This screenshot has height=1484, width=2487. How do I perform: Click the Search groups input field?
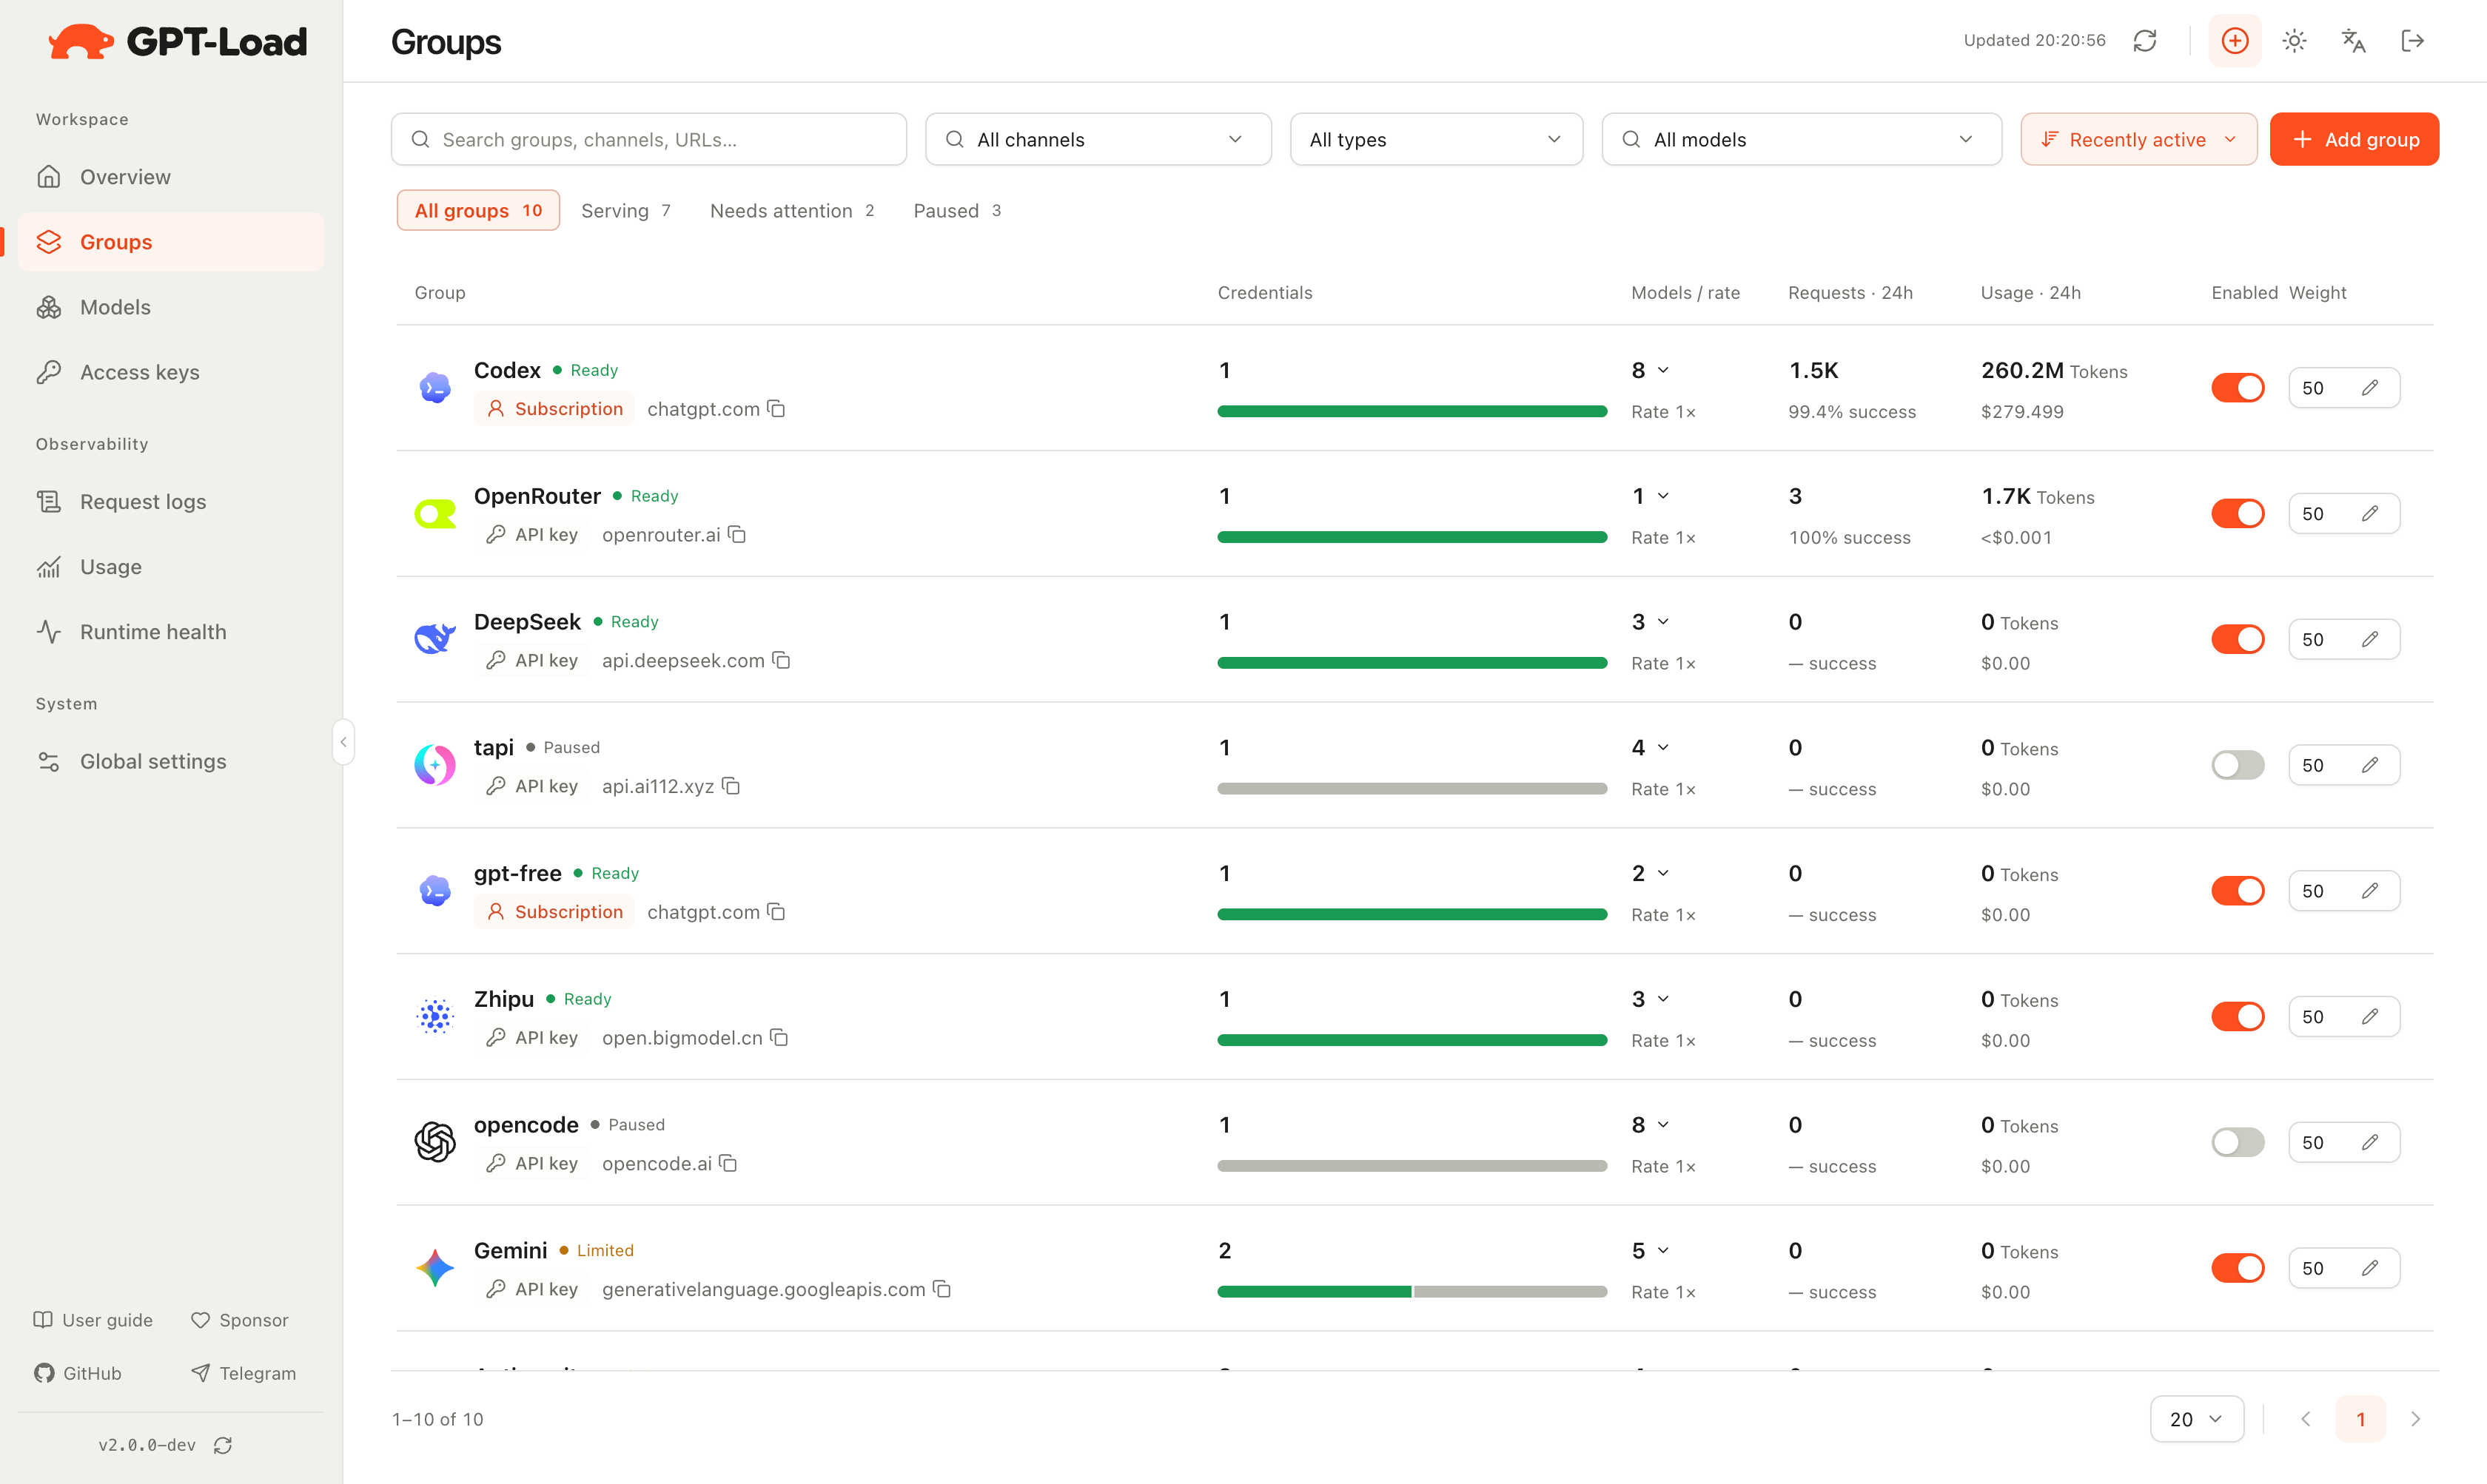pos(649,139)
